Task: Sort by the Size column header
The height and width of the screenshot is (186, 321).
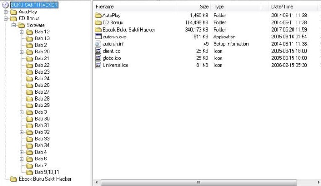Action: (x=194, y=7)
